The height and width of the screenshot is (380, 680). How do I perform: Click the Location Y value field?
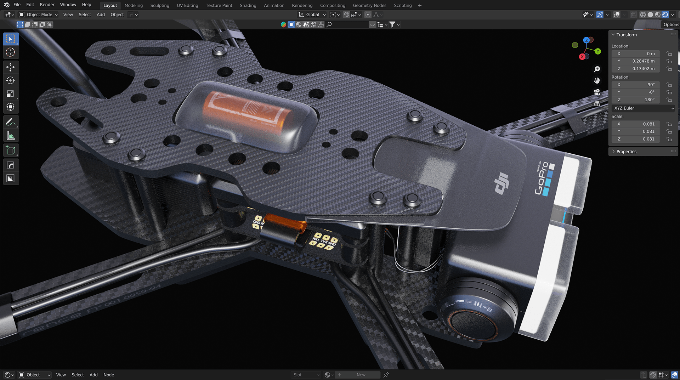tap(636, 61)
